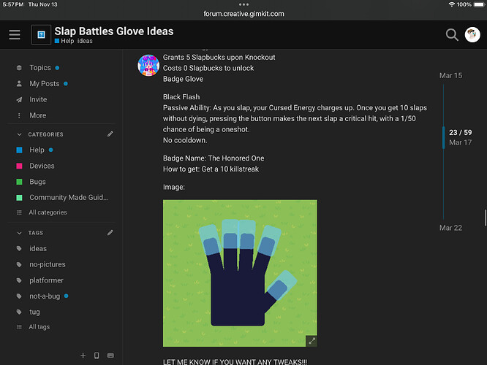Open the Bugs category
Screen dimensions: 487x365
point(37,182)
